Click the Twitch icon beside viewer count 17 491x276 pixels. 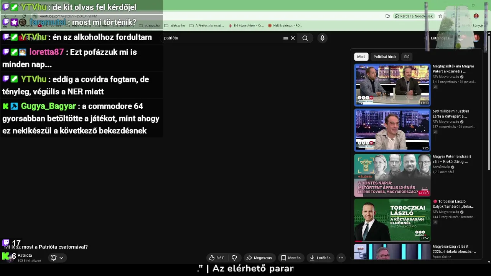click(x=6, y=243)
